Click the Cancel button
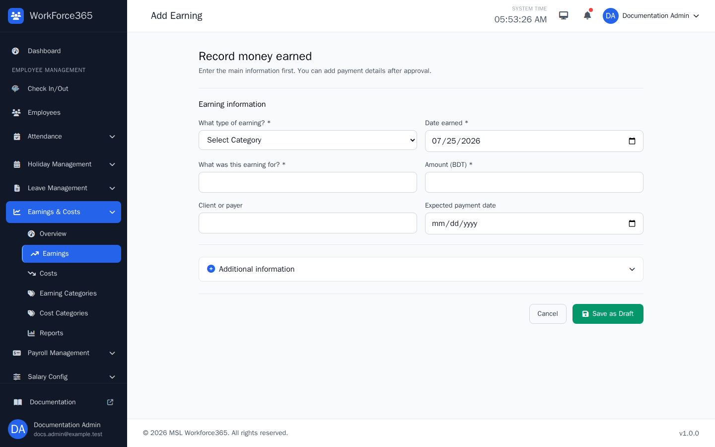This screenshot has height=447, width=715. (548, 314)
